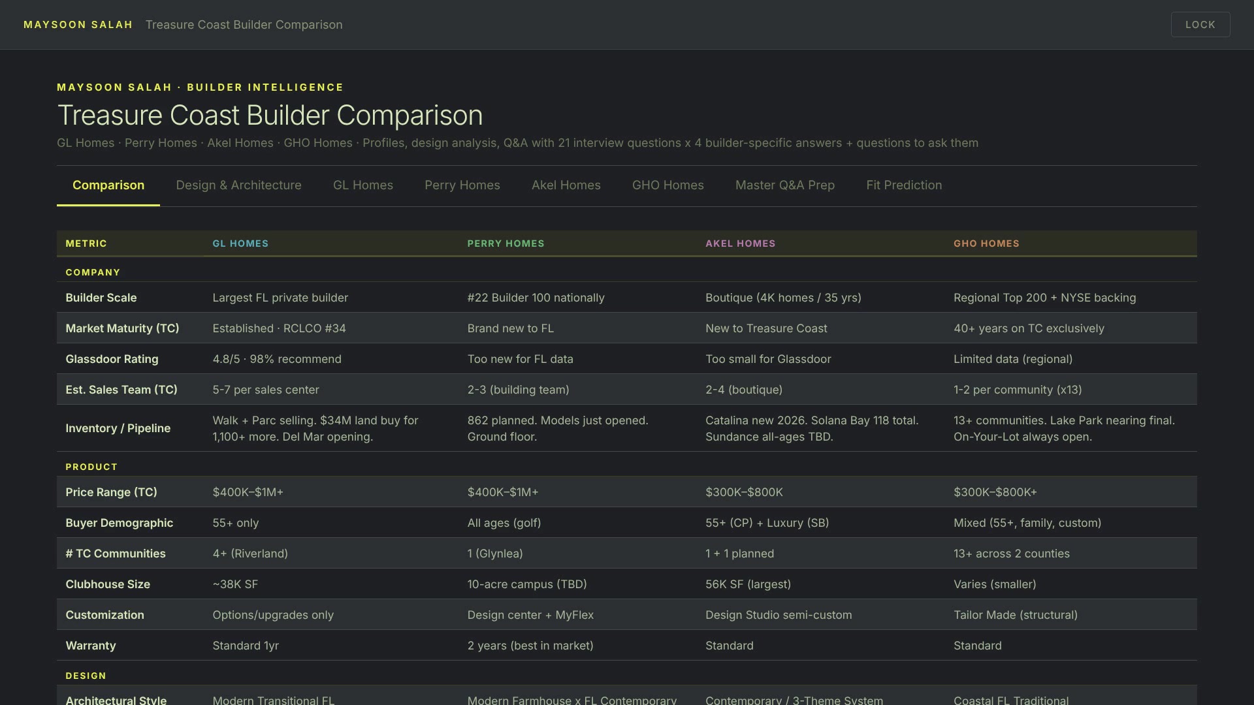The width and height of the screenshot is (1254, 705).
Task: Select the Warranty row label
Action: tap(91, 646)
